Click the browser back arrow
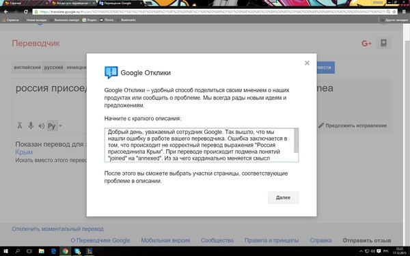 coord(5,12)
